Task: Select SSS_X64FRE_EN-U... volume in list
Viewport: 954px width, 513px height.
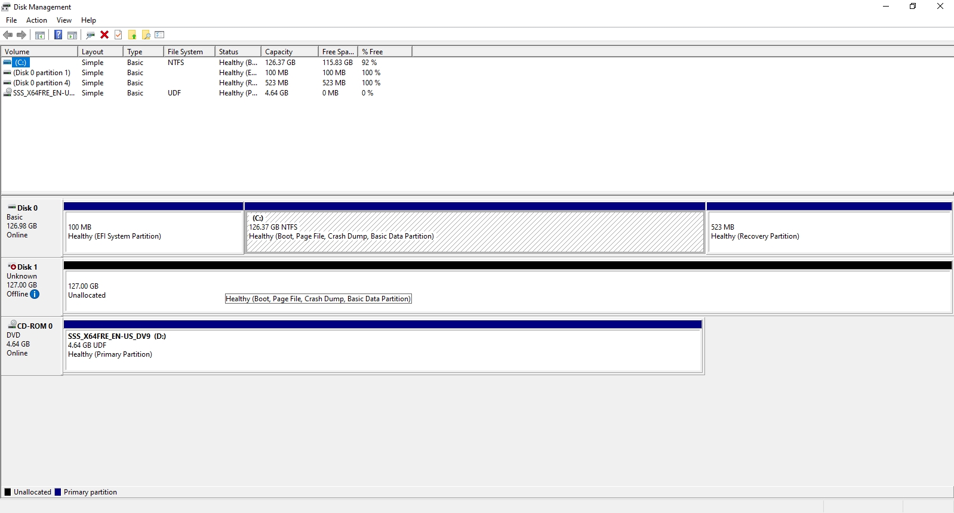Action: 44,93
